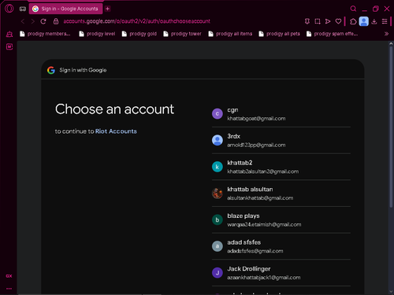Screen dimensions: 394x295
Task: Open bookmark prodigy tower
Action: point(182,34)
